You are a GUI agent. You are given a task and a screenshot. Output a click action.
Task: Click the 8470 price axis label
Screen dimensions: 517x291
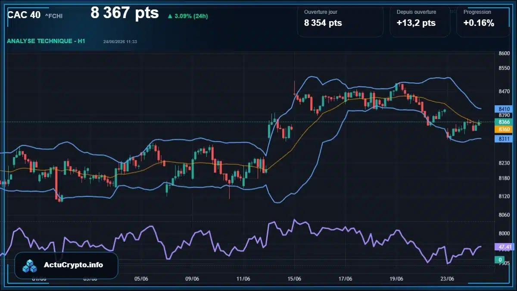click(504, 91)
